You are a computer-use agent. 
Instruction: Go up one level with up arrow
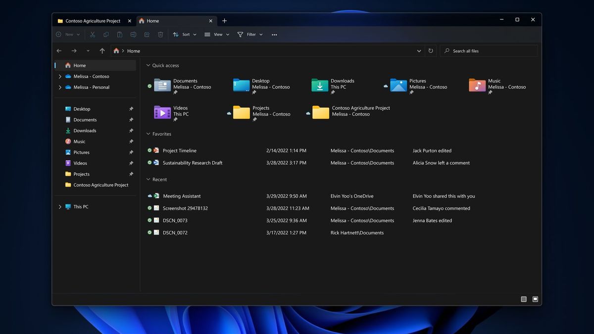pos(102,51)
